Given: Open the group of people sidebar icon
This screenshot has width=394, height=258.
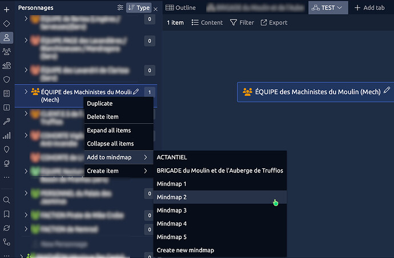Looking at the screenshot, I should point(6,51).
